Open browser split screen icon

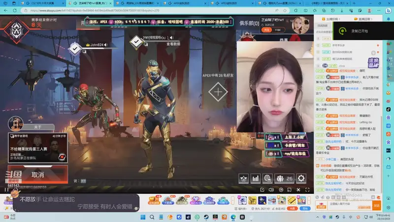(305, 10)
